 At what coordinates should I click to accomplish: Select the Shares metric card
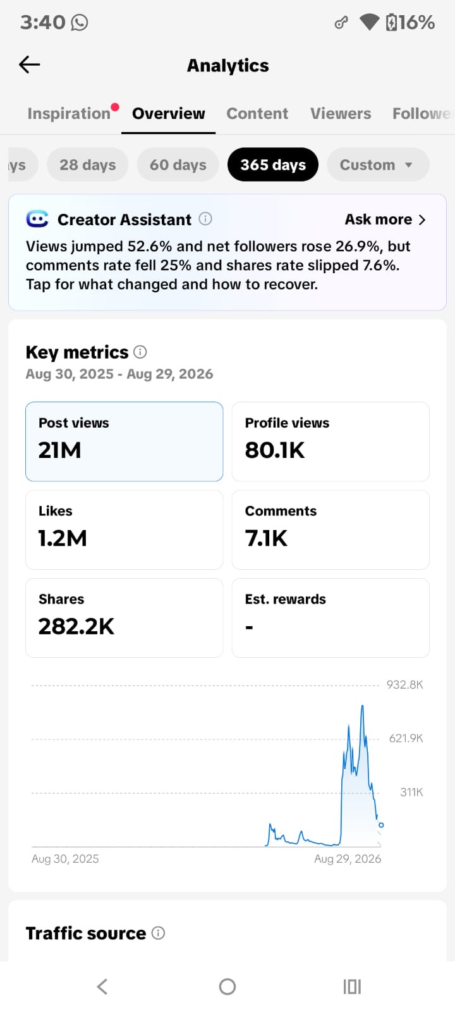click(x=124, y=618)
